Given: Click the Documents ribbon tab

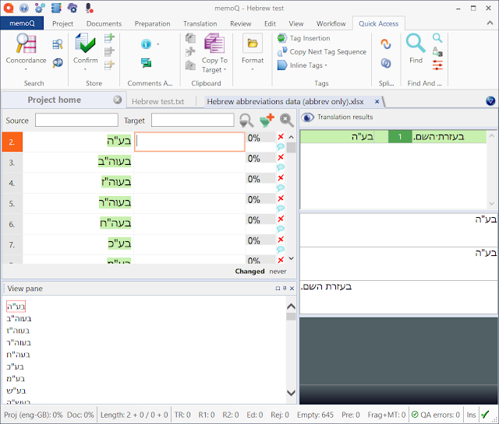Looking at the screenshot, I should (x=104, y=24).
